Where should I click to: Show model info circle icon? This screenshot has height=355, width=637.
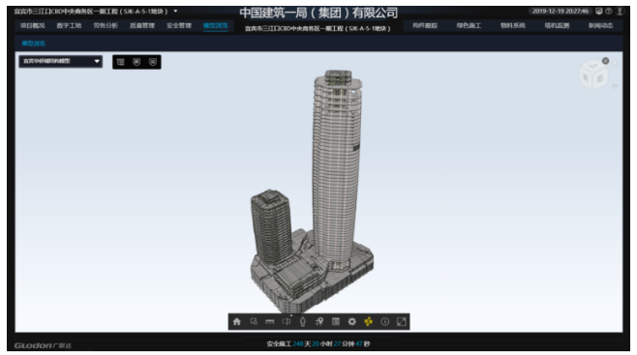click(x=384, y=322)
